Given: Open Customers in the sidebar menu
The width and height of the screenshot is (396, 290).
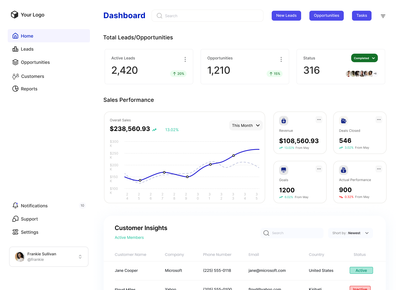Looking at the screenshot, I should coord(32,76).
